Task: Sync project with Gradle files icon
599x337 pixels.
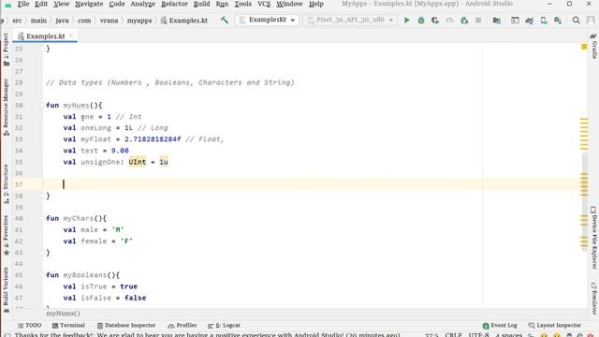Action: pyautogui.click(x=529, y=20)
